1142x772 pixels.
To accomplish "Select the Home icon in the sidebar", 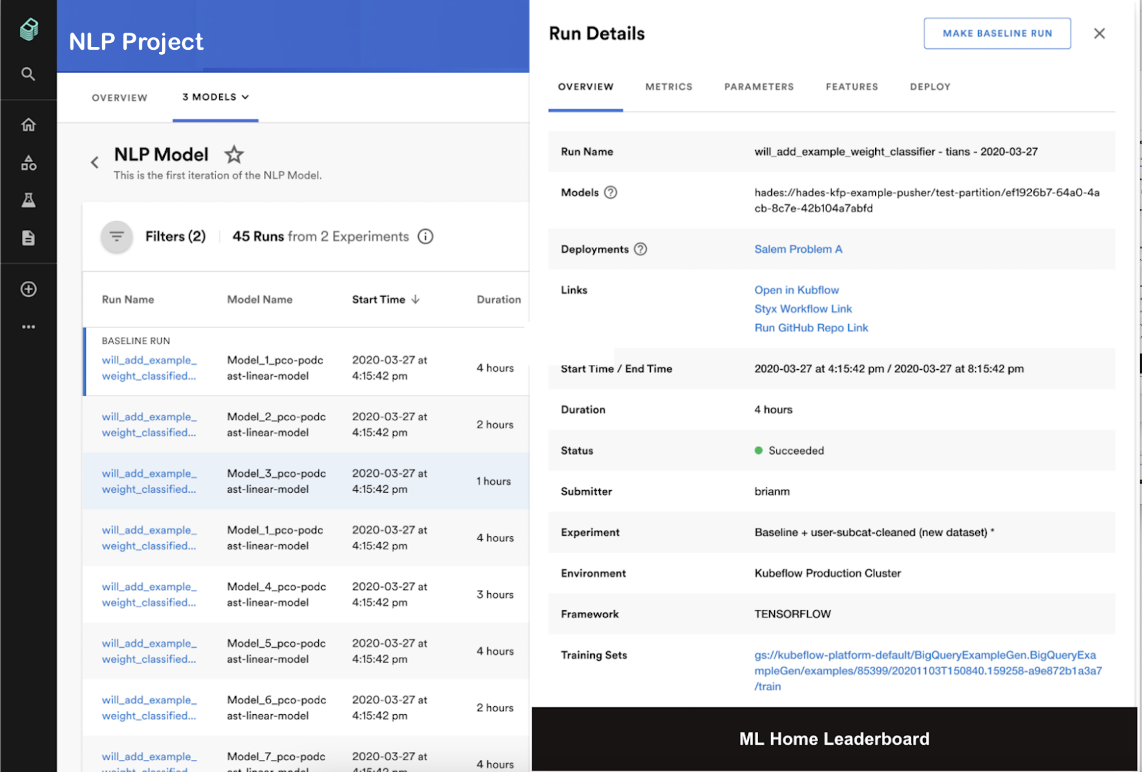I will 28,124.
